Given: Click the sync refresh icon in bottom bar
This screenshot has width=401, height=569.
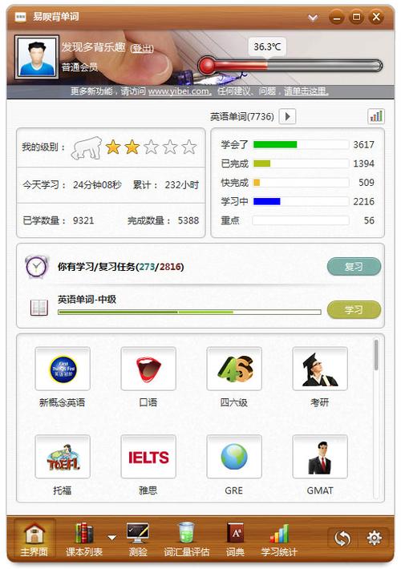Looking at the screenshot, I should [x=342, y=539].
